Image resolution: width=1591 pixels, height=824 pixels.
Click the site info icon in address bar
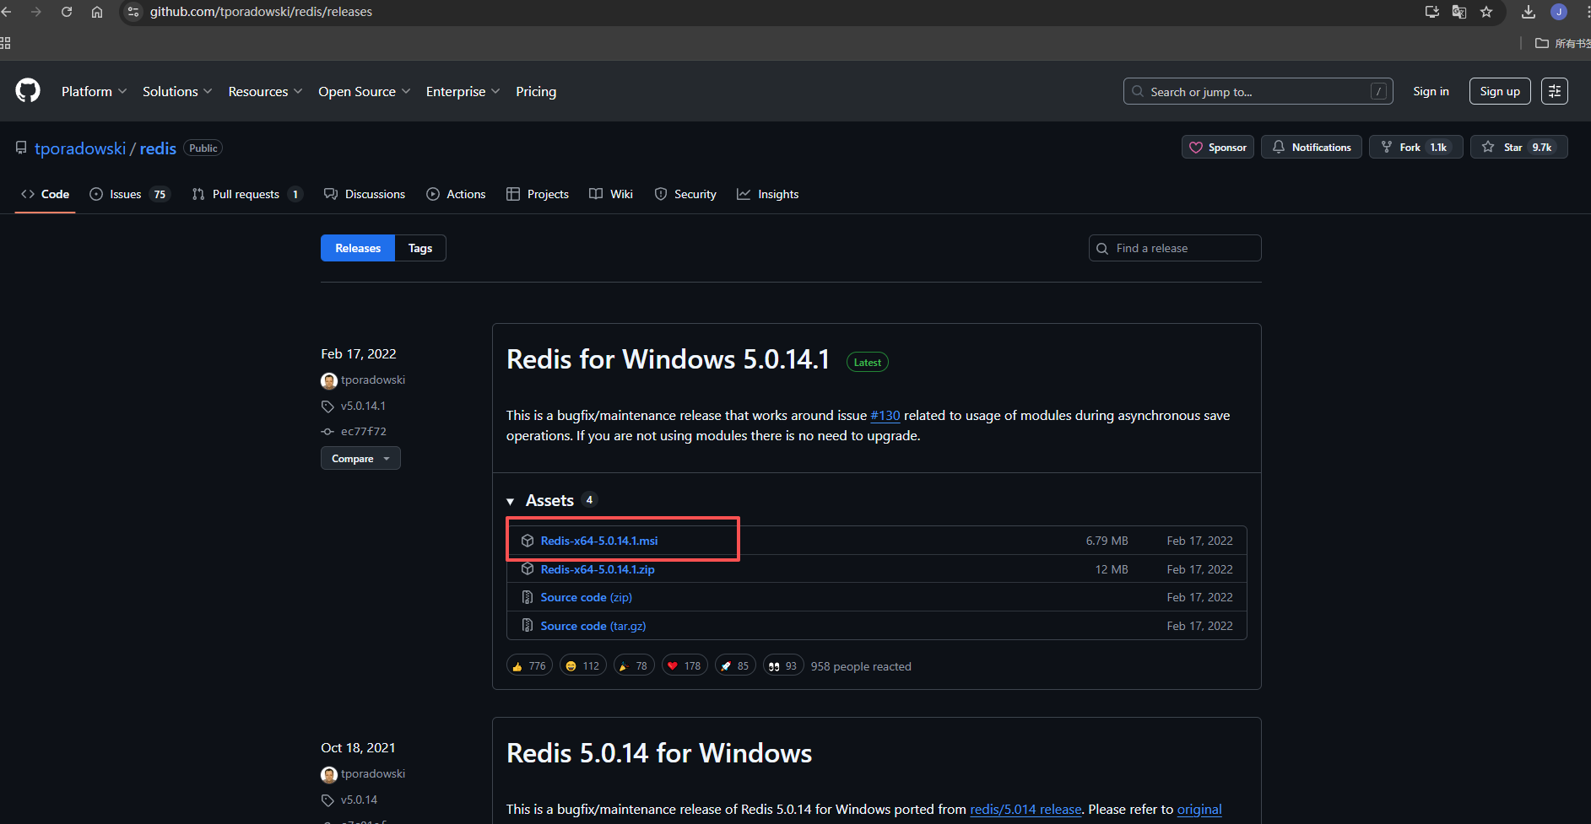coord(133,12)
